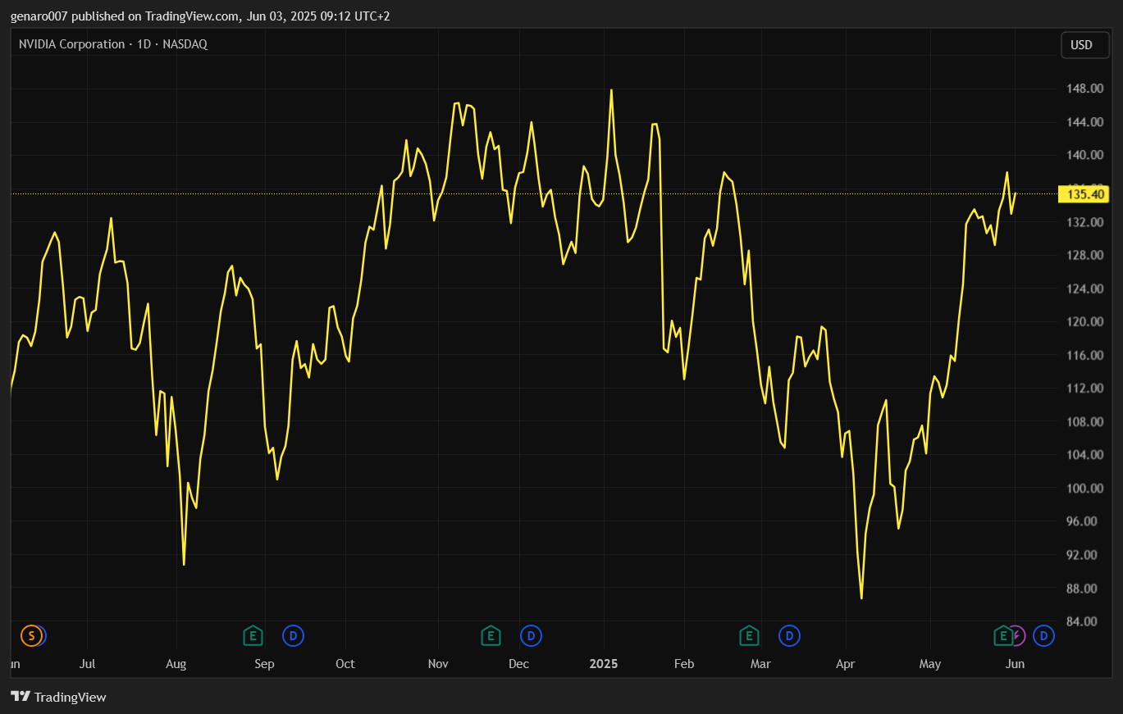This screenshot has width=1123, height=714.
Task: Click the Jun label on the time axis
Action: (1015, 664)
